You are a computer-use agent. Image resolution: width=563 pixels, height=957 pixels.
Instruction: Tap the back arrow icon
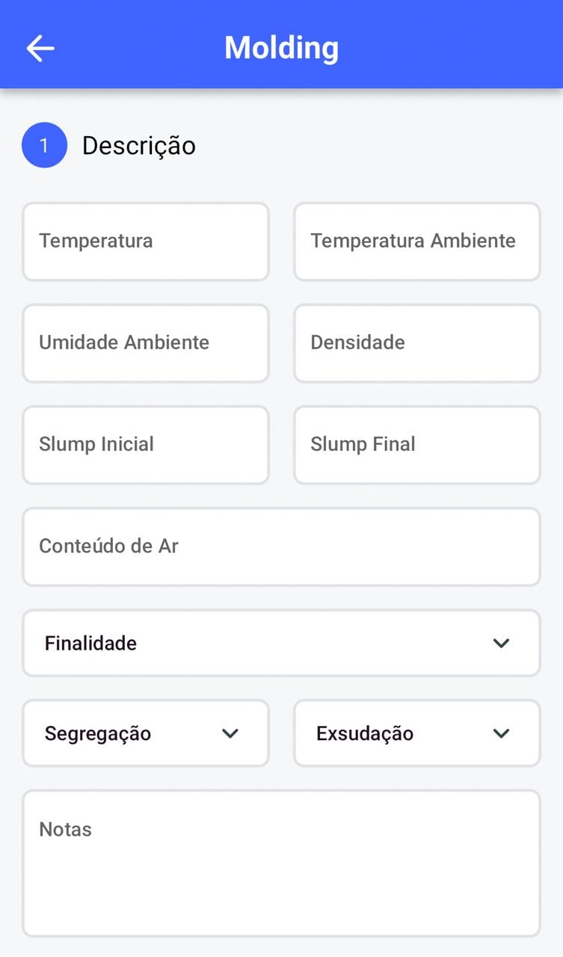[40, 49]
